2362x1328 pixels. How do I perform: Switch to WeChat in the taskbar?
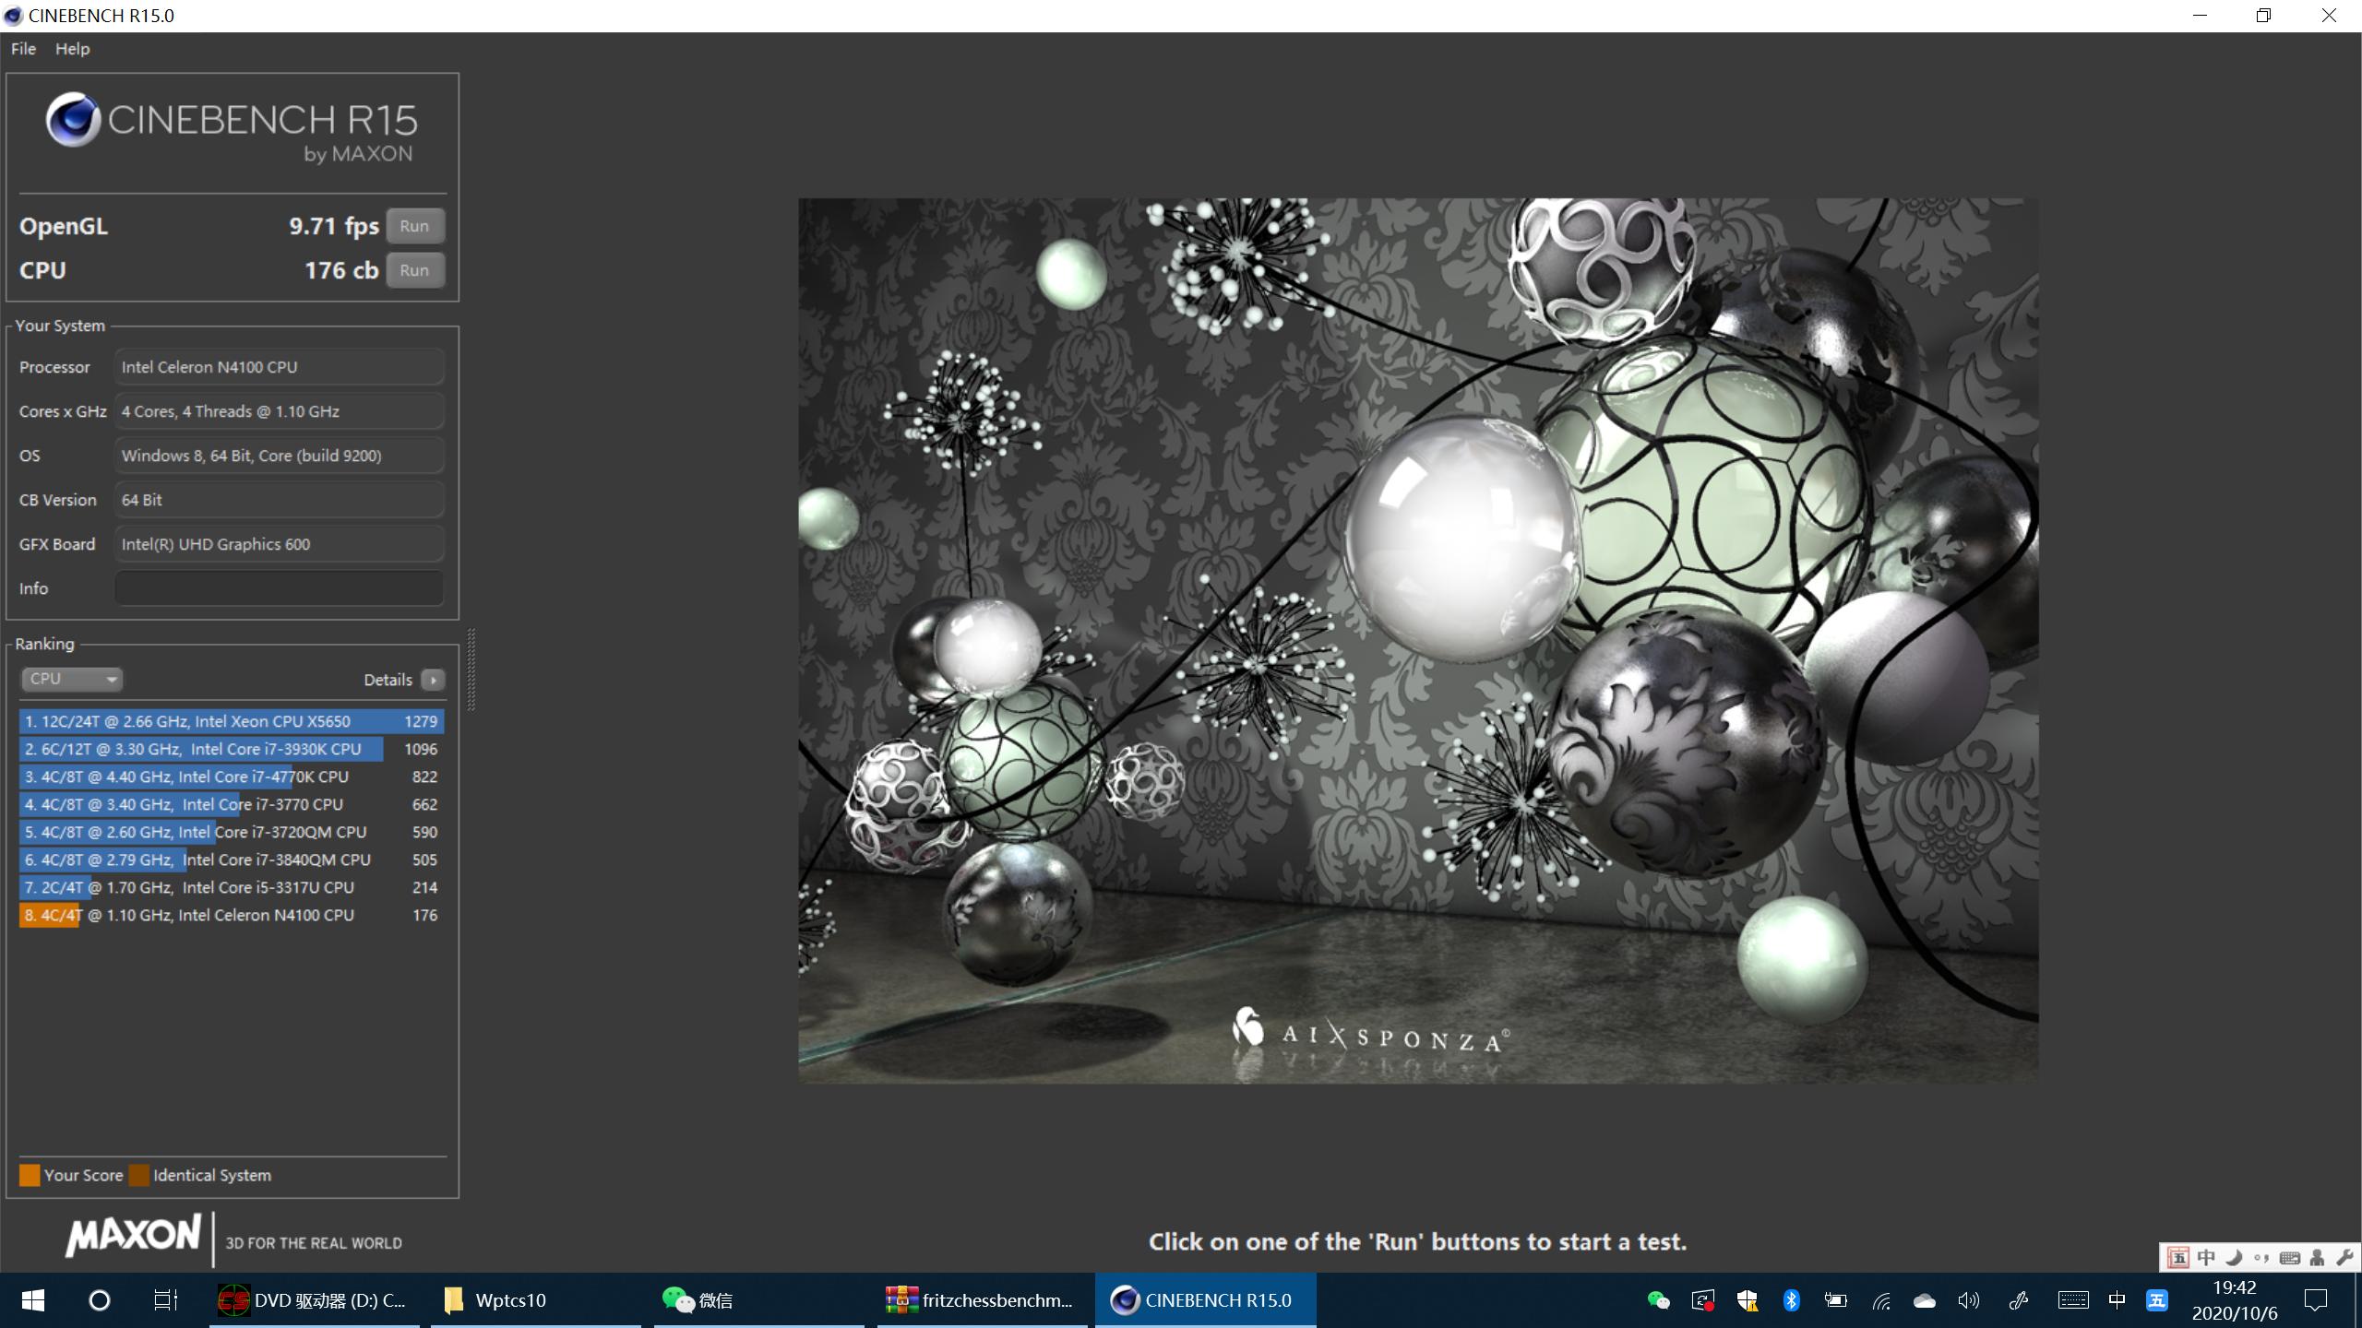pyautogui.click(x=698, y=1300)
